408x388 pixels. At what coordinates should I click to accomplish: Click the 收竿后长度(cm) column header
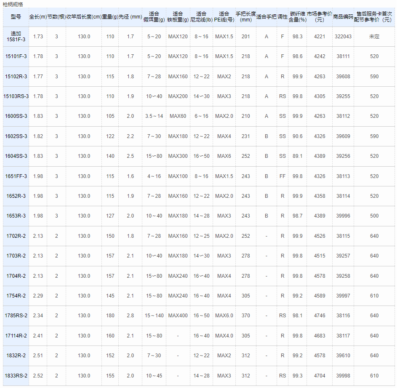tap(84, 17)
